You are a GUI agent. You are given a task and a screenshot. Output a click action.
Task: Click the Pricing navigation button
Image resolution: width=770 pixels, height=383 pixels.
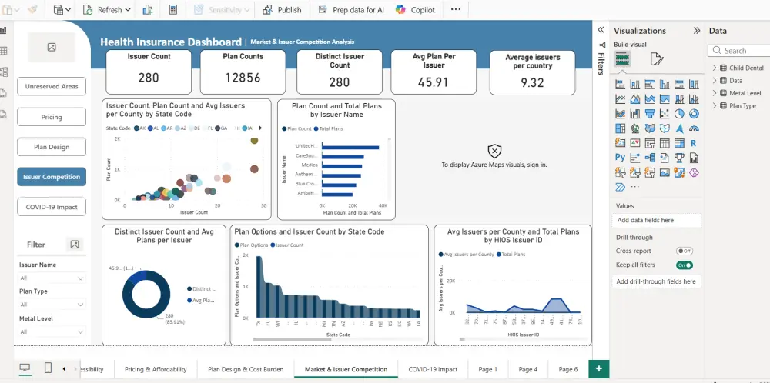(x=52, y=117)
